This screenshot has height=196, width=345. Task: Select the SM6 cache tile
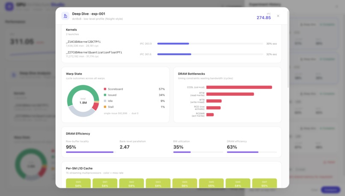(x=238, y=183)
